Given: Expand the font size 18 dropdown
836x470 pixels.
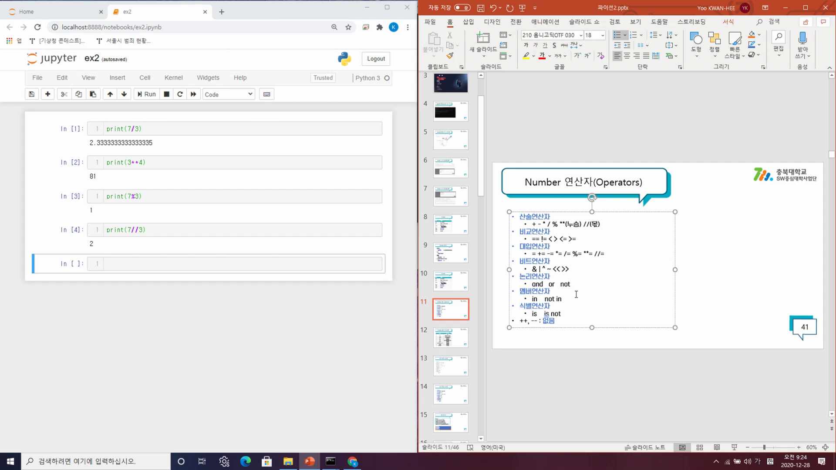Looking at the screenshot, I should [x=603, y=35].
